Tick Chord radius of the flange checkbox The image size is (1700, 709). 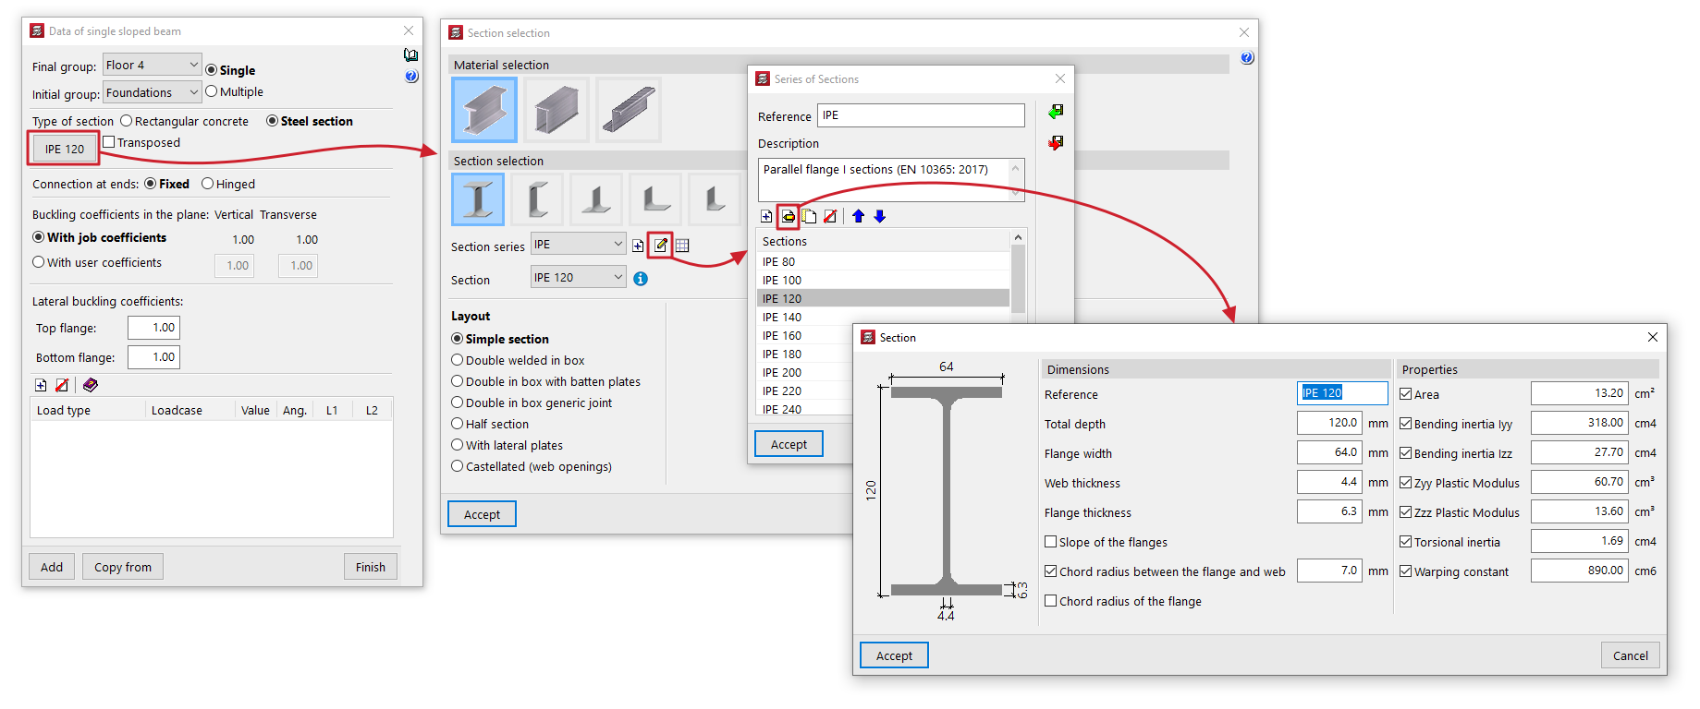(1051, 601)
